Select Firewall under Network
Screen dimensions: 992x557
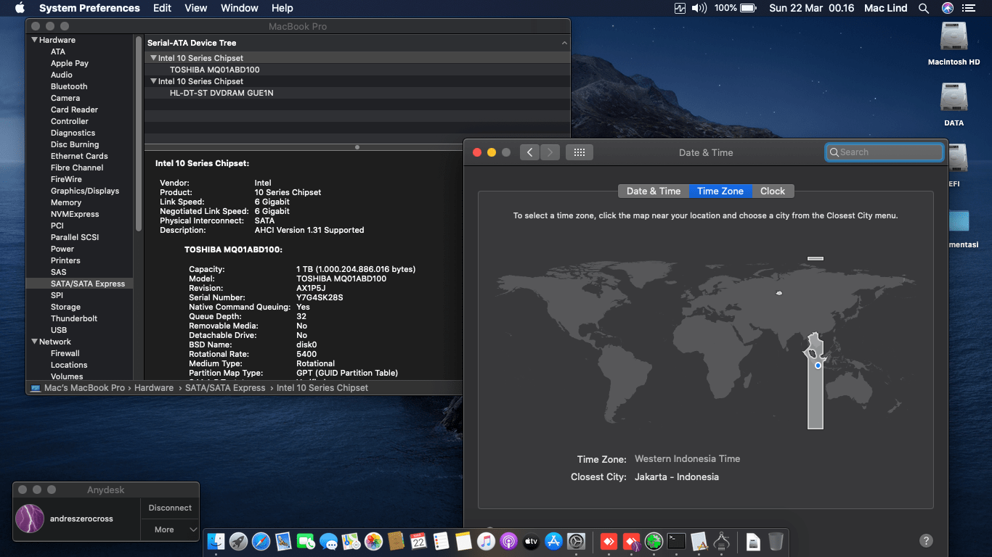65,353
